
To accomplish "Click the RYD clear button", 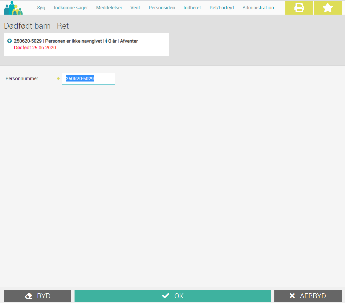I will 38,296.
